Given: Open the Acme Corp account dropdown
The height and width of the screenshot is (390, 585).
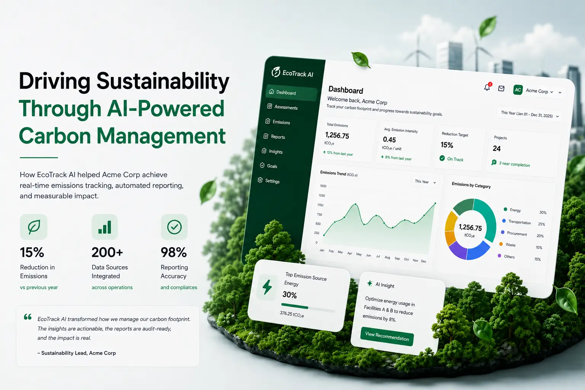Looking at the screenshot, I should tap(538, 91).
